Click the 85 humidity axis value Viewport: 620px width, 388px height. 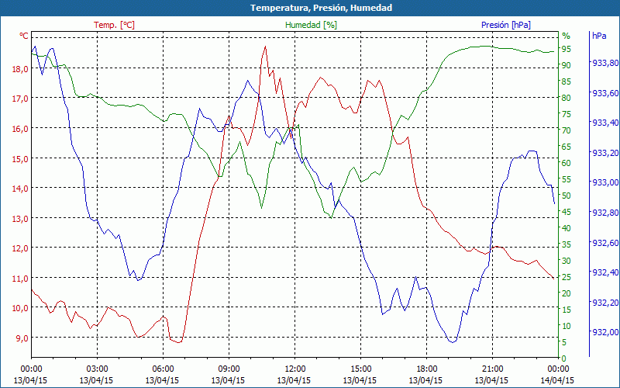point(567,81)
